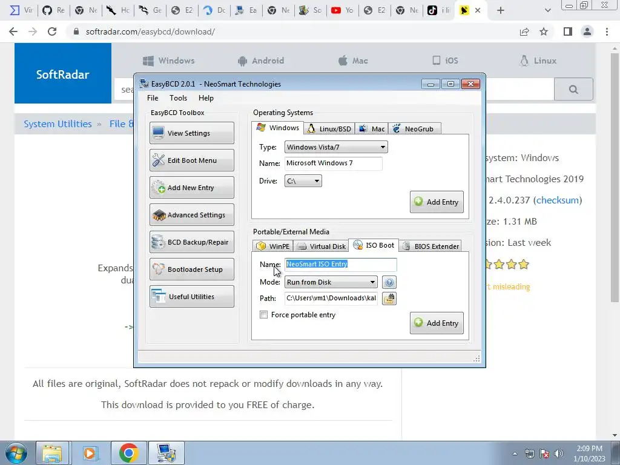The image size is (620, 465).
Task: Switch to the Windows OS tab
Action: tap(277, 128)
